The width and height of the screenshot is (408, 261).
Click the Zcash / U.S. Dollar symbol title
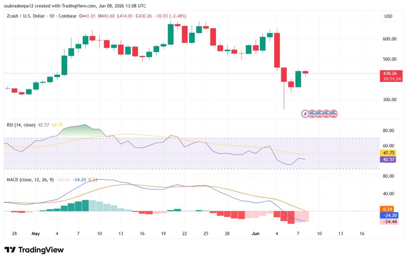pos(26,16)
